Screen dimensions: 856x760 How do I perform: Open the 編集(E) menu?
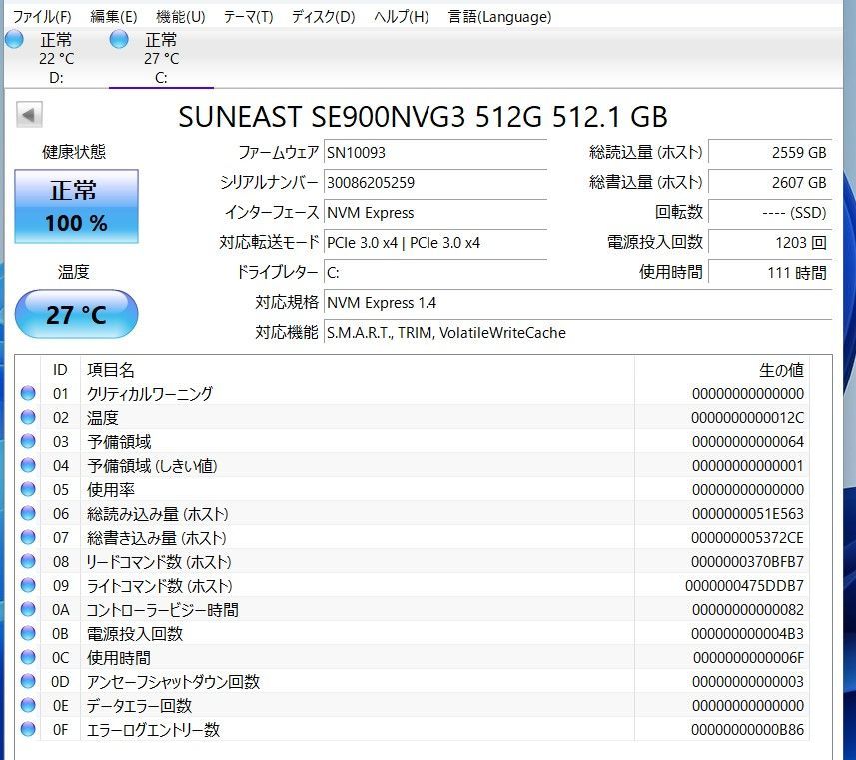click(x=114, y=17)
